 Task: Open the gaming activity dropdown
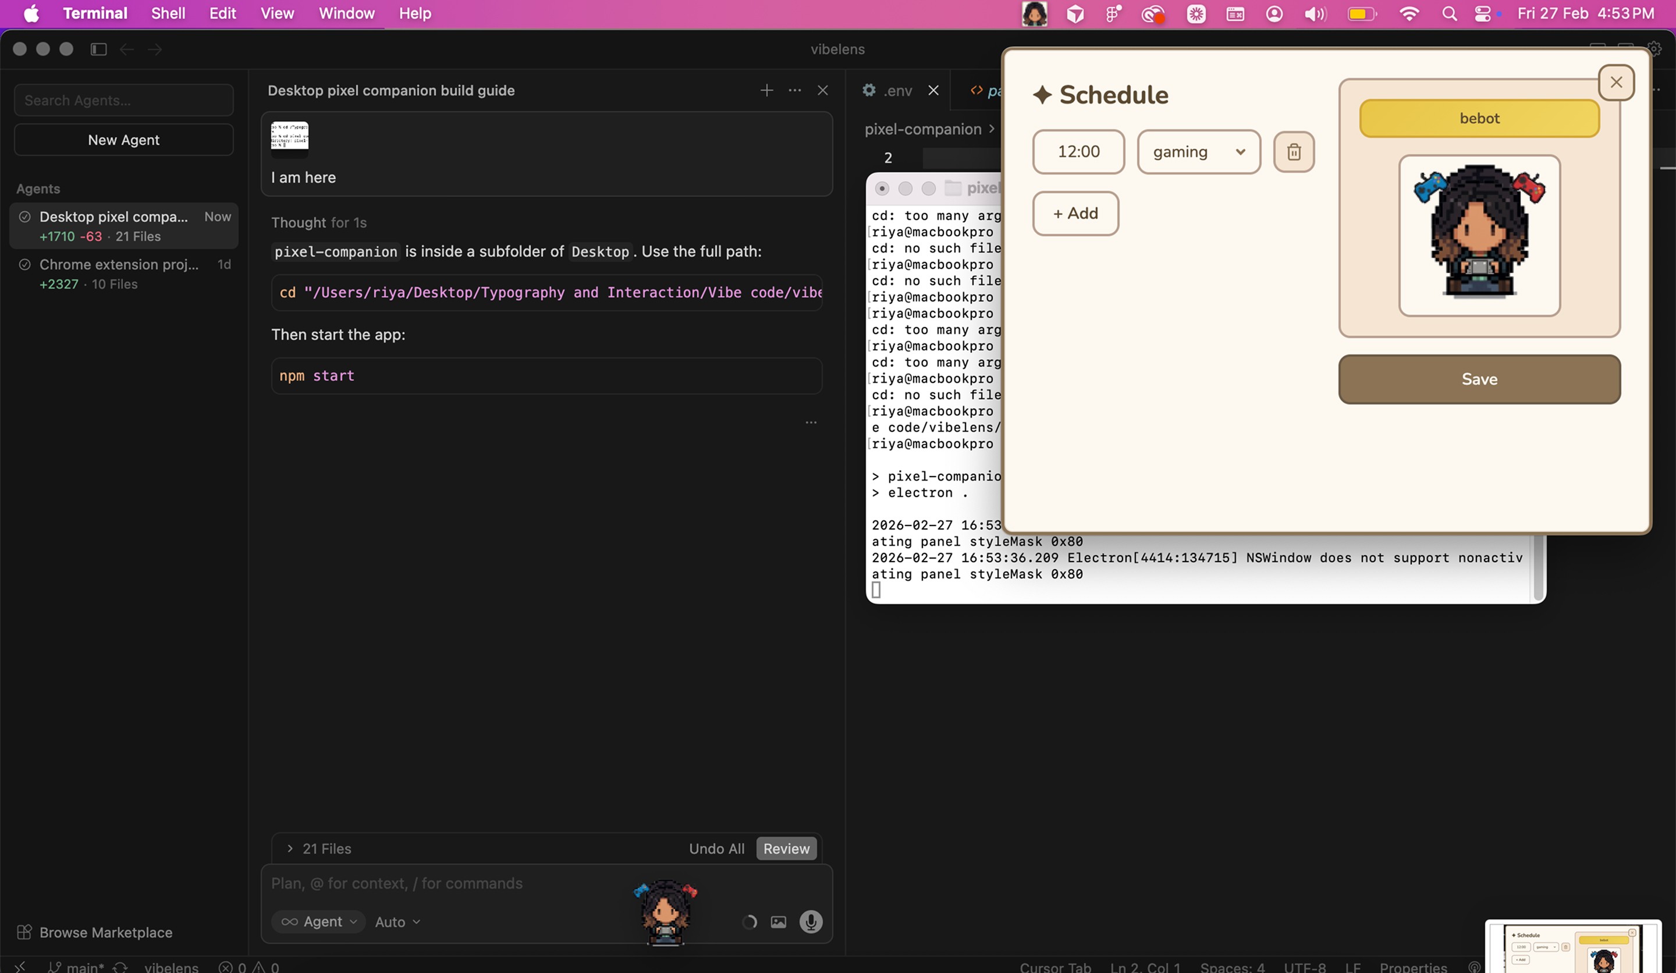tap(1198, 152)
